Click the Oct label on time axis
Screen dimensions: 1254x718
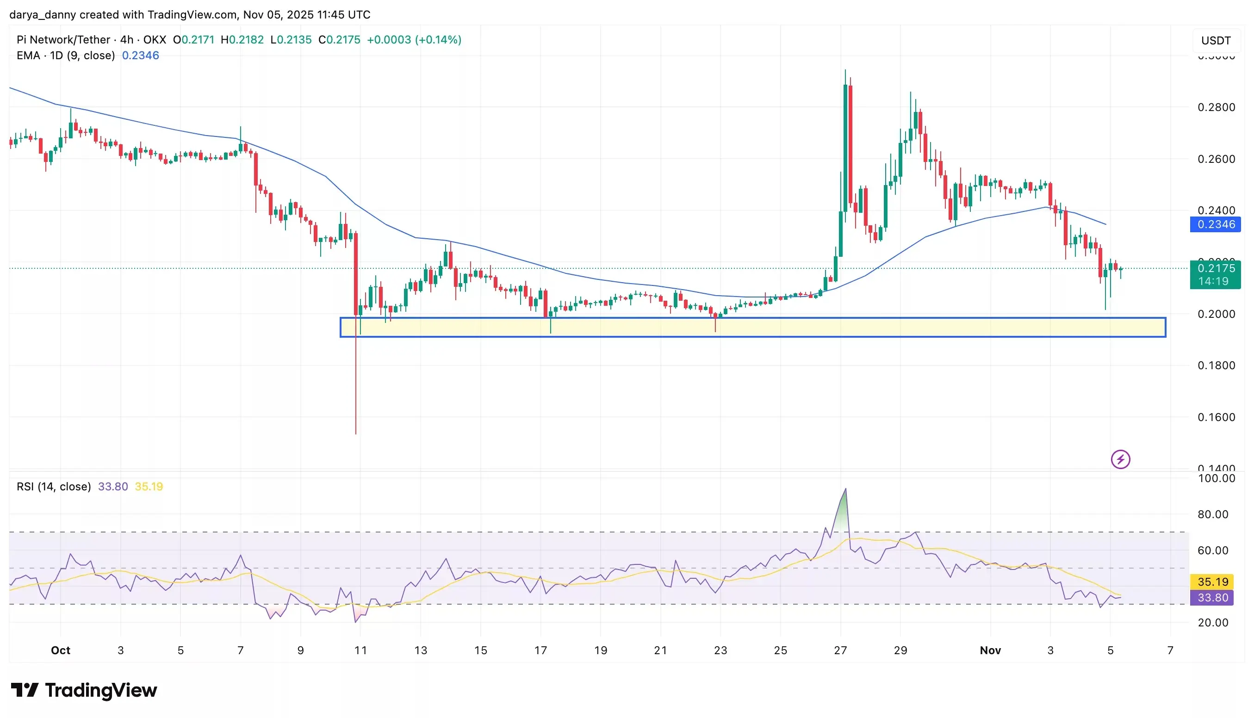pos(61,650)
